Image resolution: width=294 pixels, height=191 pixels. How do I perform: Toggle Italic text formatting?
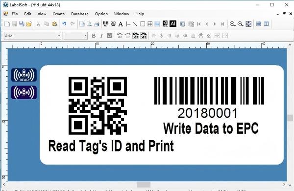pos(101,36)
